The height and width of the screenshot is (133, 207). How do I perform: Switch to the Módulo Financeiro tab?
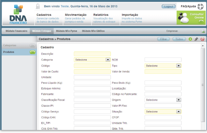pyautogui.click(x=16, y=31)
